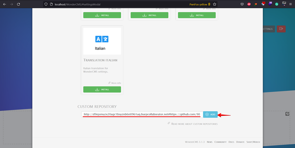The height and width of the screenshot is (148, 295).
Task: Add the custom repository with Add button
Action: pos(210,114)
